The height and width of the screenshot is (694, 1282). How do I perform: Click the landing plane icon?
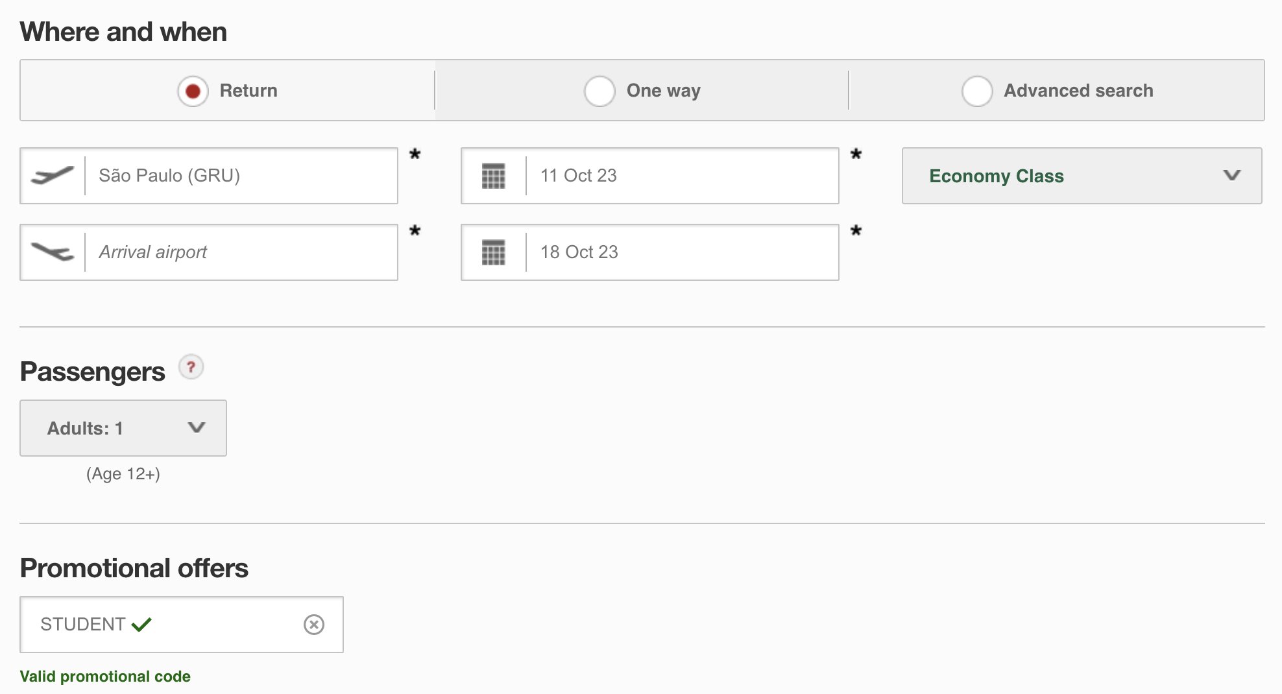53,252
